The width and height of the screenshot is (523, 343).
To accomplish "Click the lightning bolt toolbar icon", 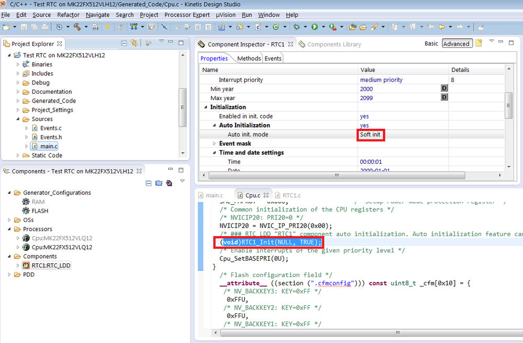I will [108, 27].
